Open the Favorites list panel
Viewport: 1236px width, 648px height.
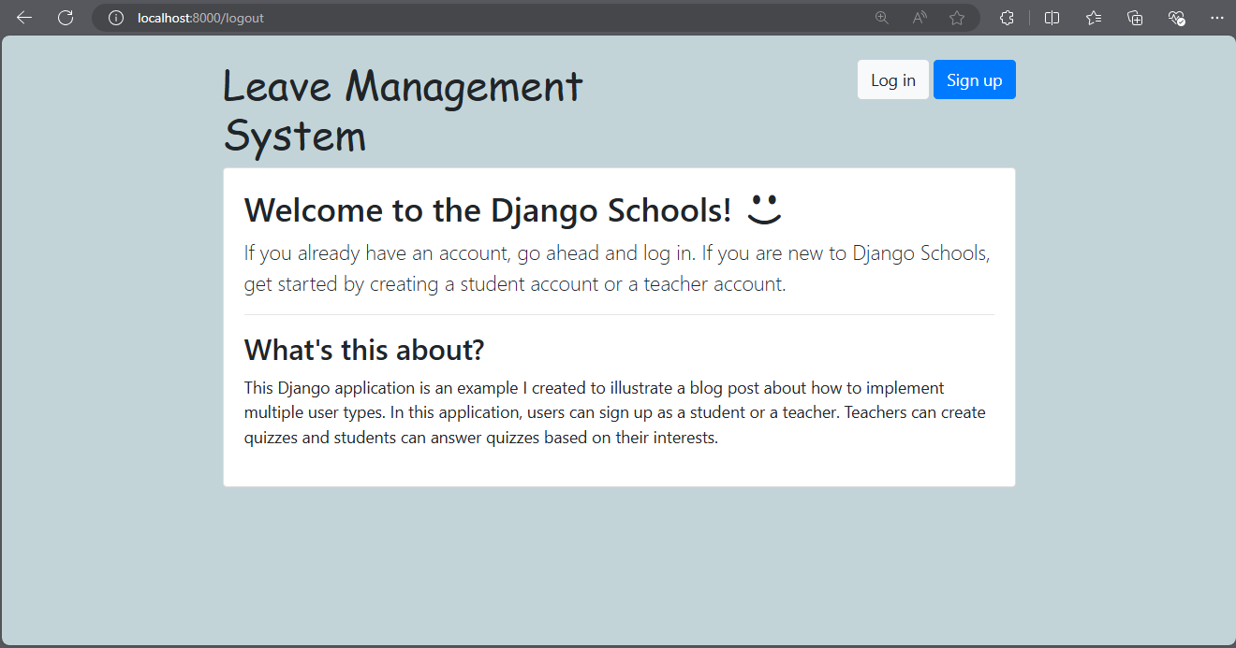1094,18
